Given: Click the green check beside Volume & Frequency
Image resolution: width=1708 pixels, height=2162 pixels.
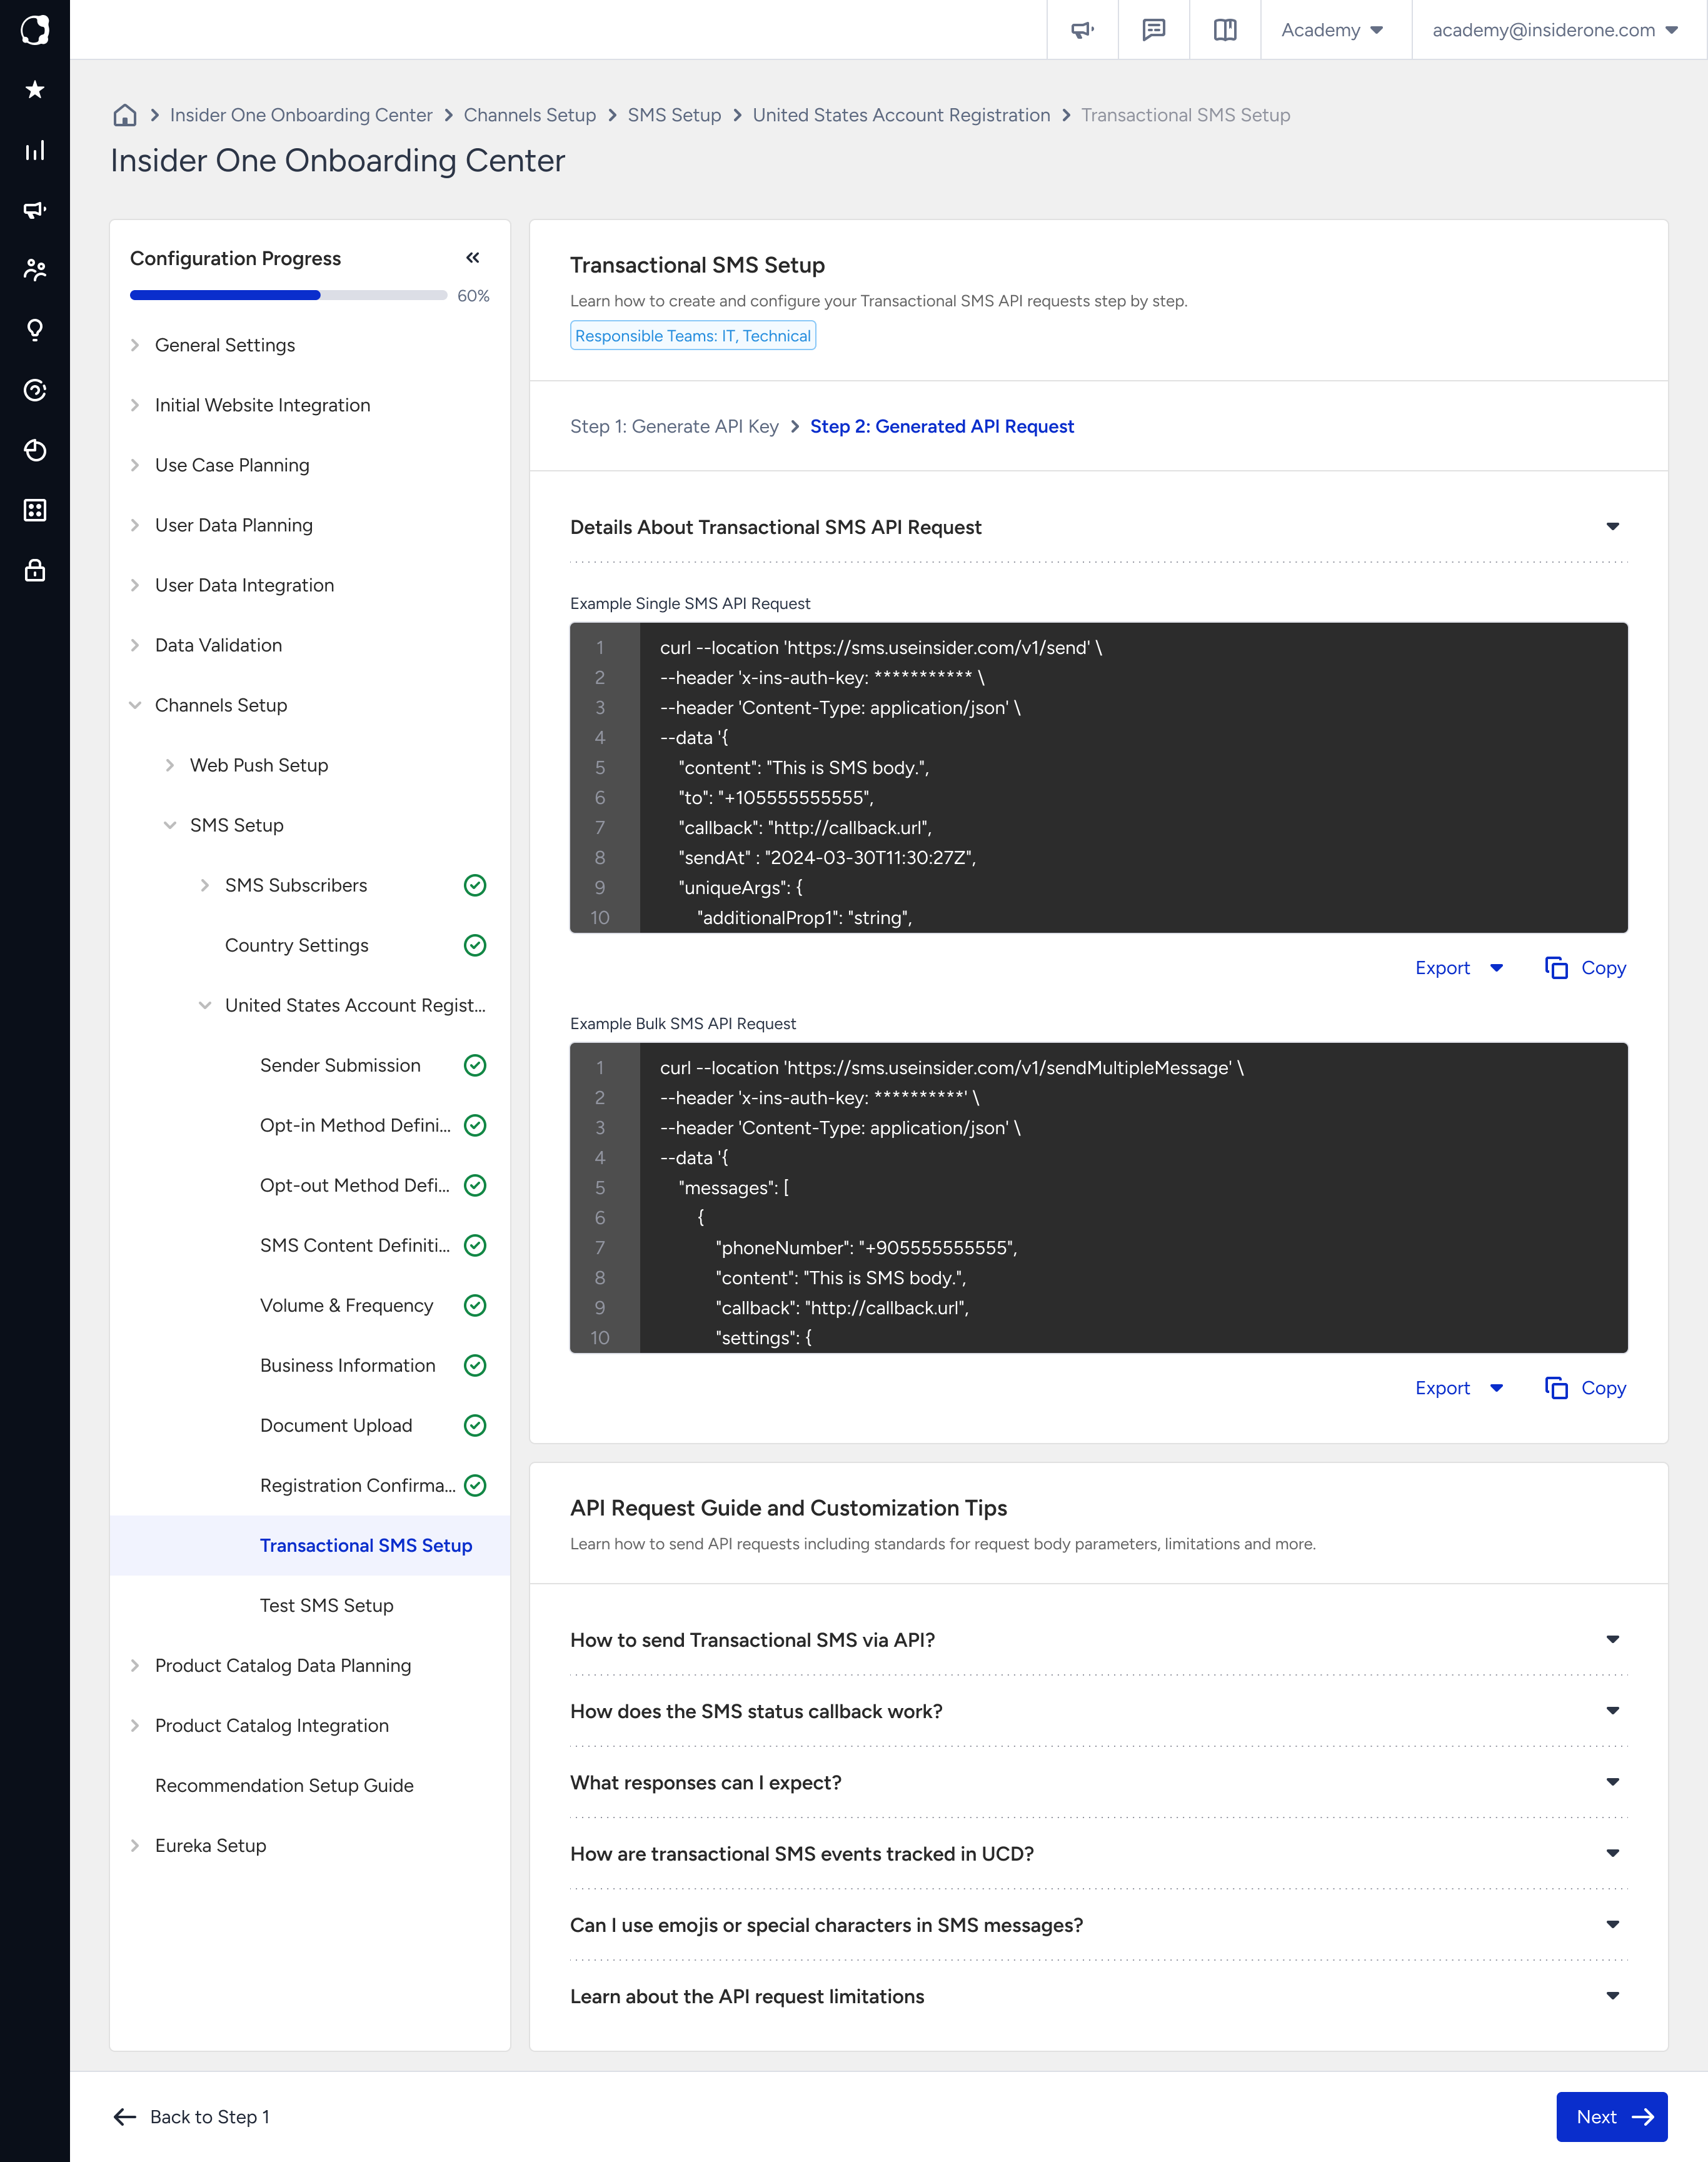Looking at the screenshot, I should [475, 1305].
